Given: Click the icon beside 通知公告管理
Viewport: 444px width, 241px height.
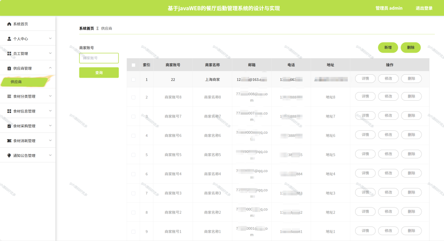Looking at the screenshot, I should point(9,155).
